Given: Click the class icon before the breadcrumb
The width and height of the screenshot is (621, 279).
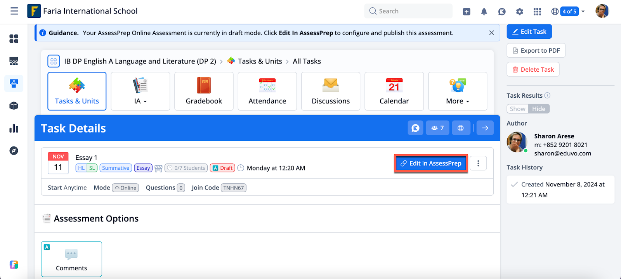Looking at the screenshot, I should [54, 61].
